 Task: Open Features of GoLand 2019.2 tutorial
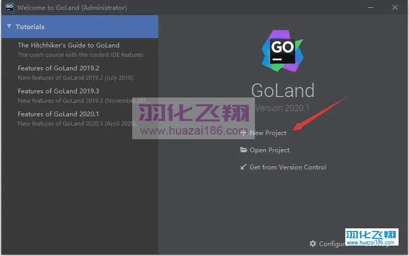59,68
